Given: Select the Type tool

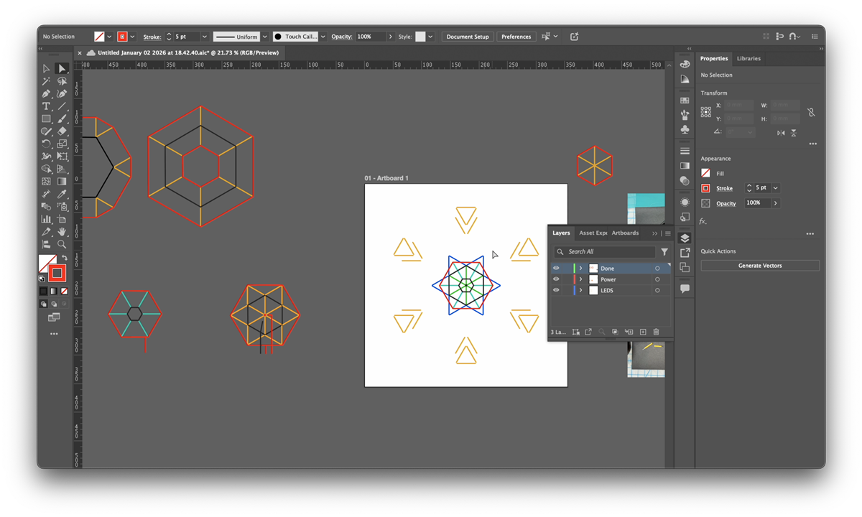Looking at the screenshot, I should pos(46,106).
